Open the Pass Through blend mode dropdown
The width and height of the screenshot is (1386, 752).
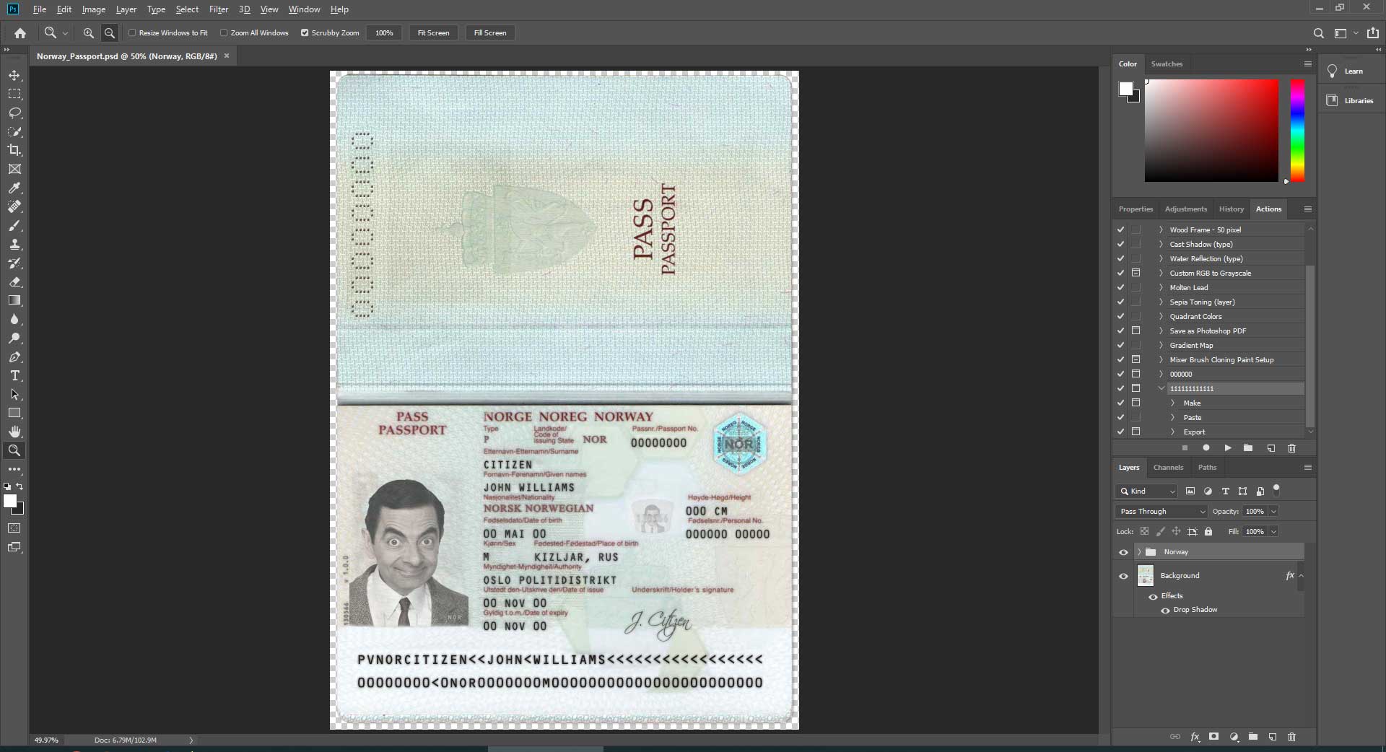coord(1161,512)
